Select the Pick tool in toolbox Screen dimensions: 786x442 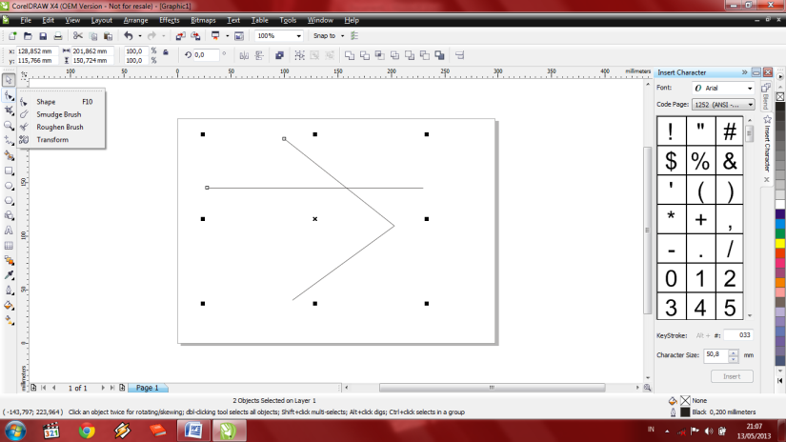(9, 80)
